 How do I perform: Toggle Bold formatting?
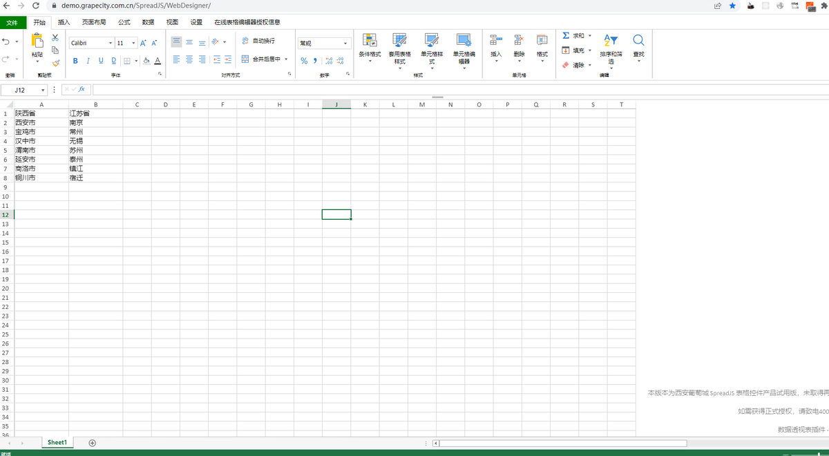point(76,61)
